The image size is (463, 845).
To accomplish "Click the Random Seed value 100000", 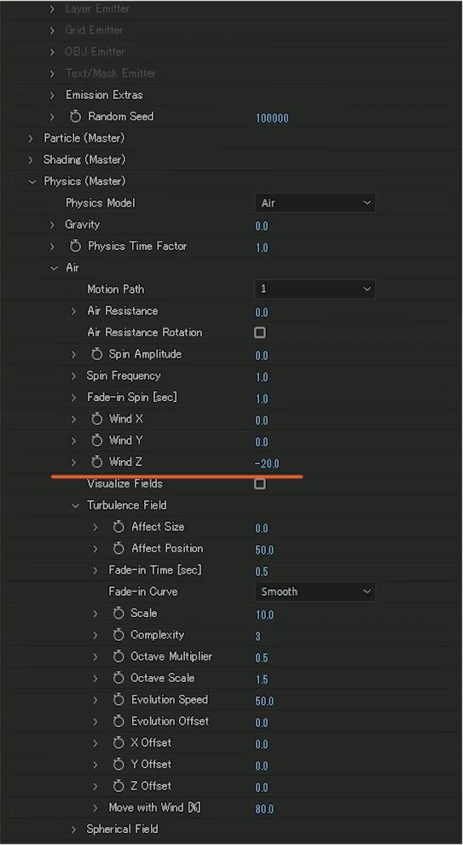I will pos(272,118).
